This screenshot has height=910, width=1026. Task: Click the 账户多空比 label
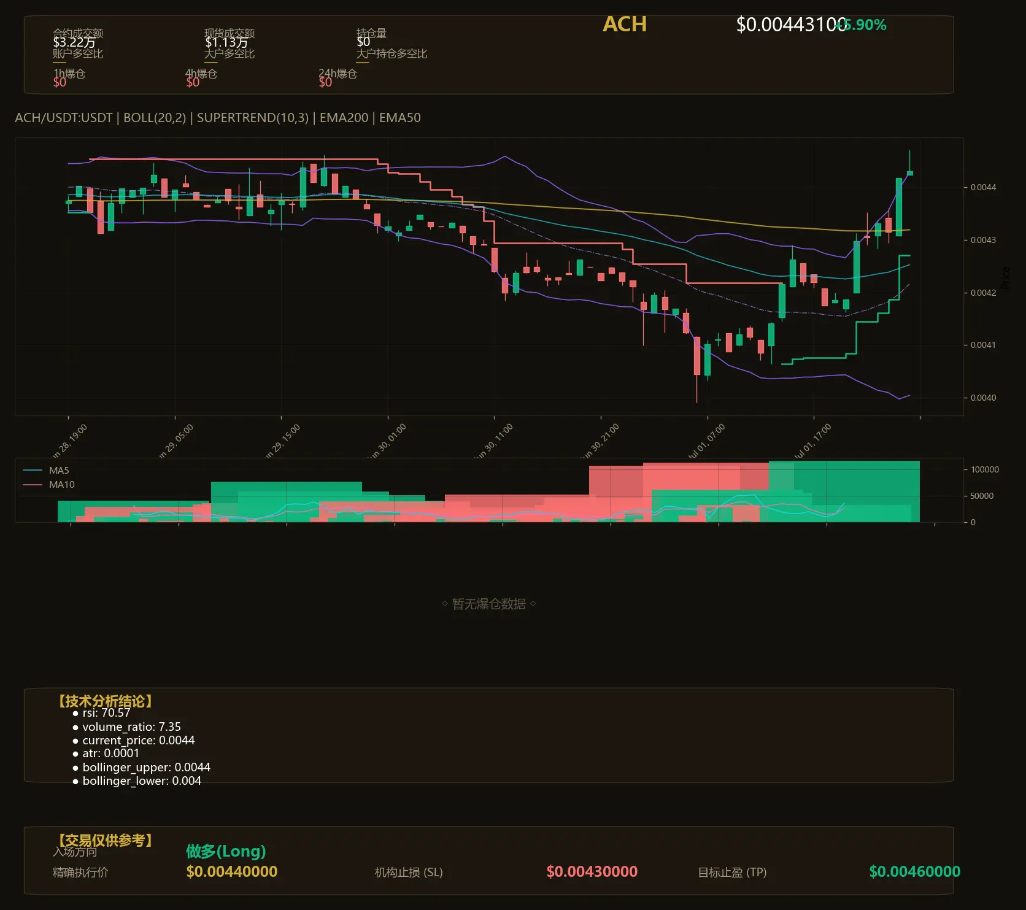coord(78,53)
